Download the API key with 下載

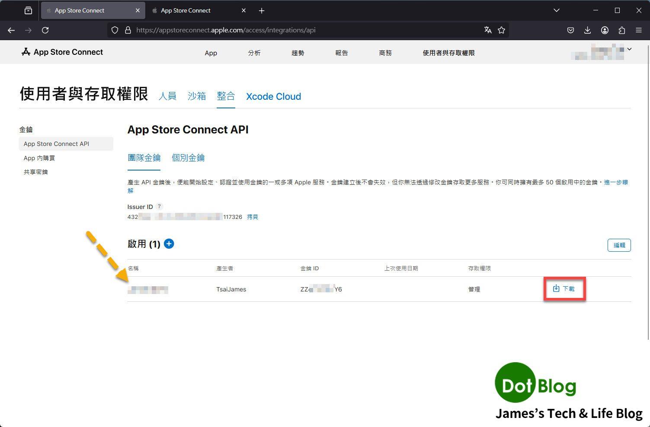coord(564,288)
